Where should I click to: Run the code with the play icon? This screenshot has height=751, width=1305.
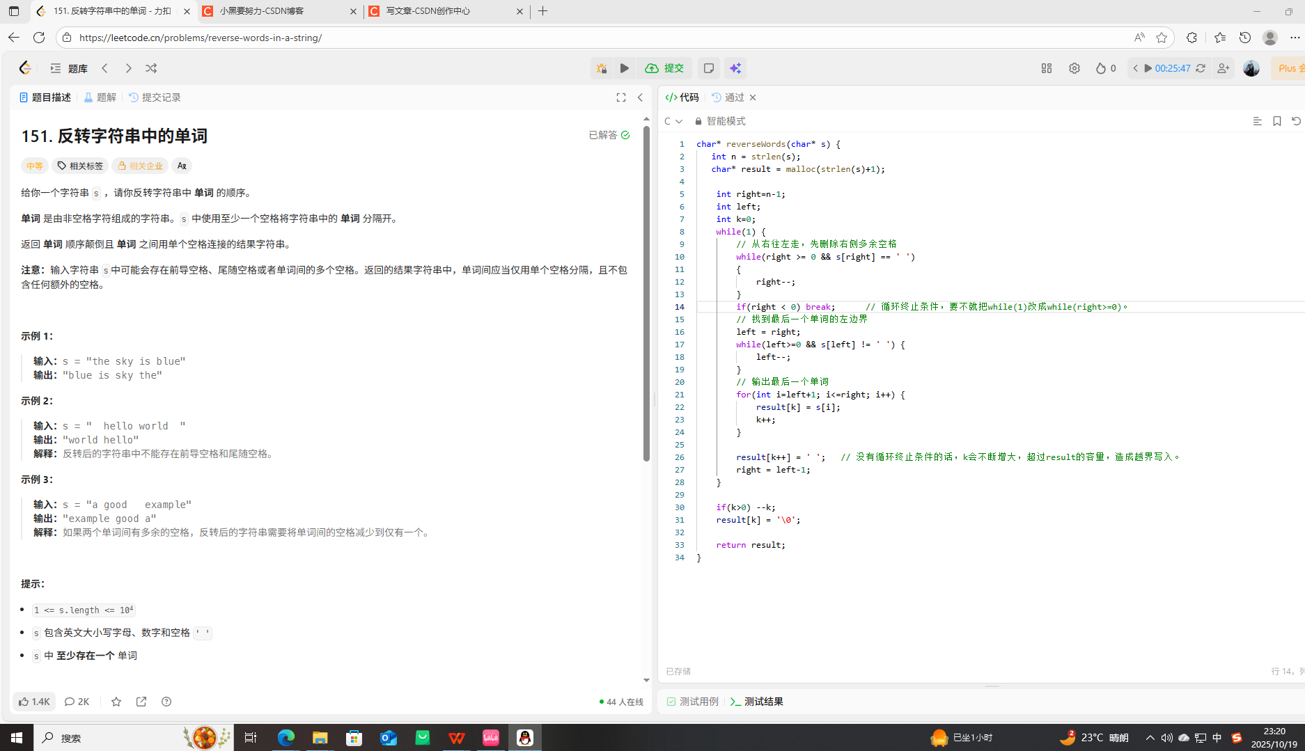(625, 68)
